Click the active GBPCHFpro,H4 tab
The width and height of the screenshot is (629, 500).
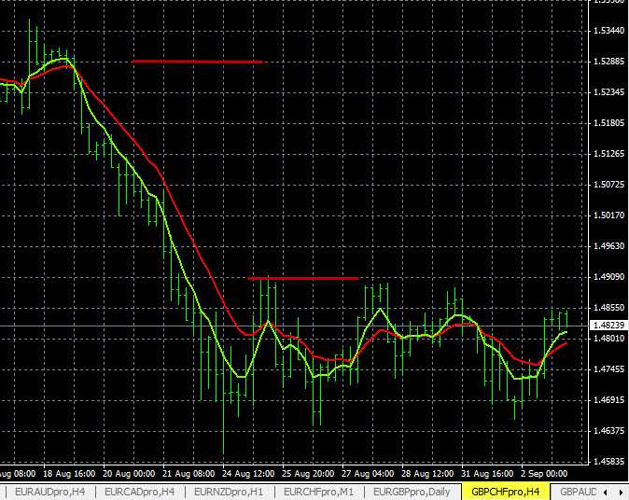pos(505,492)
